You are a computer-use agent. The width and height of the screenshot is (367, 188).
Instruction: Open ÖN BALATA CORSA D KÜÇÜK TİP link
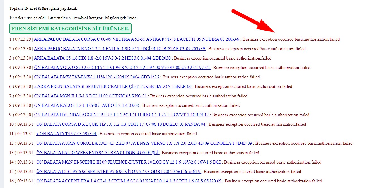click(x=121, y=124)
